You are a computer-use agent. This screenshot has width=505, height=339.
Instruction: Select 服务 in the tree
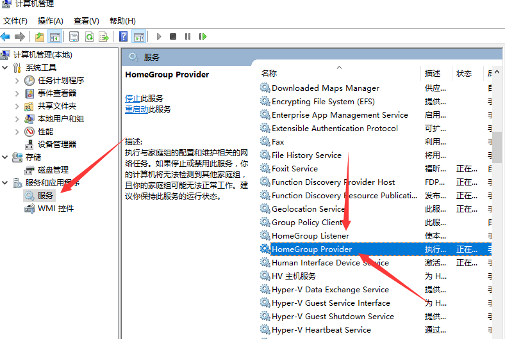pyautogui.click(x=45, y=196)
